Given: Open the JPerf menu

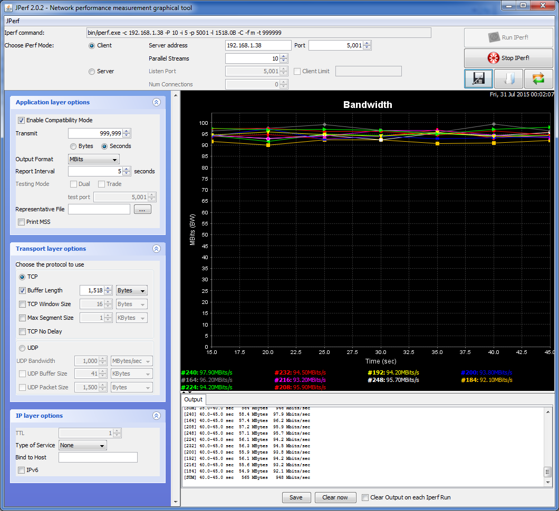Looking at the screenshot, I should pyautogui.click(x=13, y=21).
